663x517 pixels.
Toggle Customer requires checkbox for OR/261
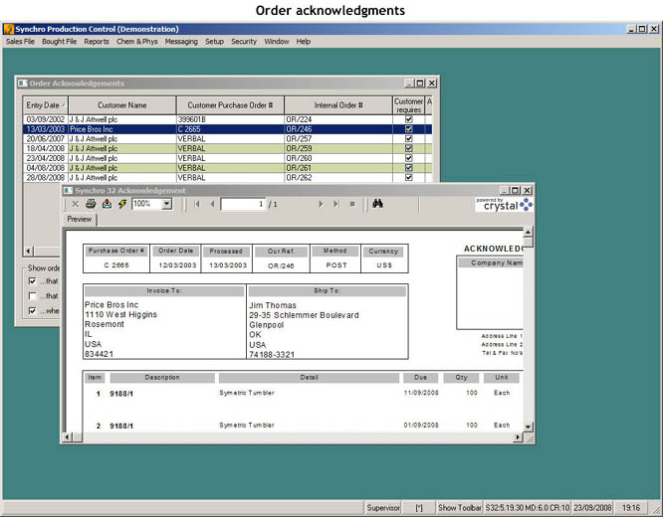coord(408,168)
